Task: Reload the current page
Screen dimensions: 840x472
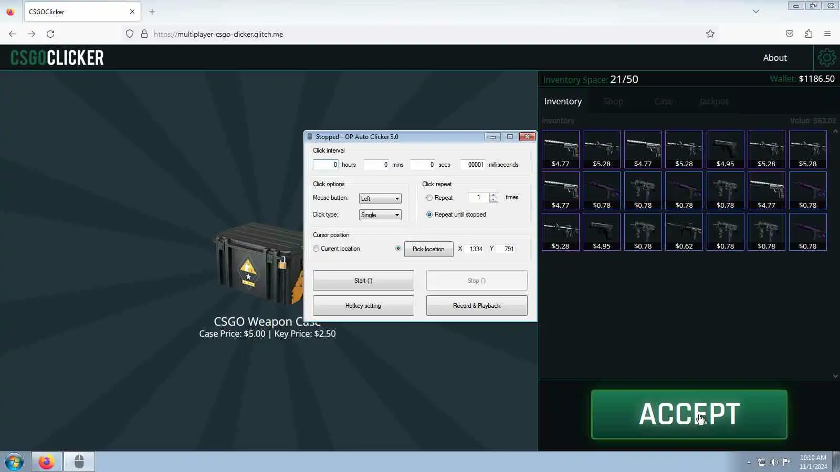Action: click(50, 34)
